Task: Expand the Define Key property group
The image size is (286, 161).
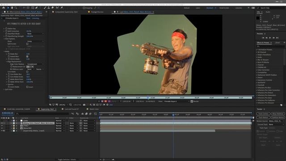Action: point(4,29)
